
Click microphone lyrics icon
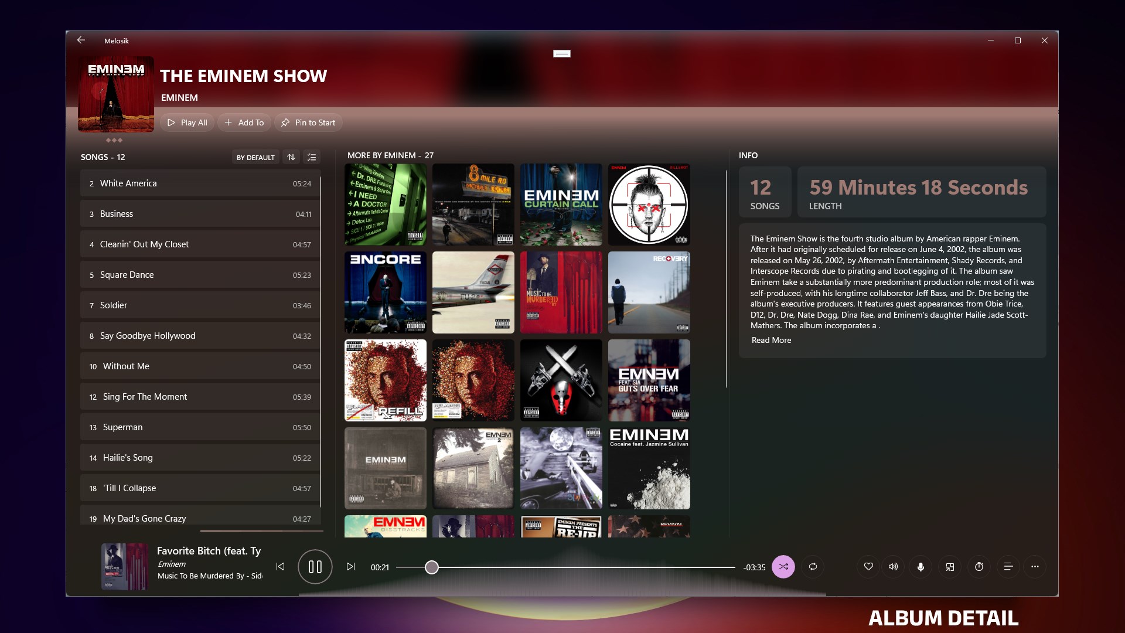pyautogui.click(x=921, y=567)
